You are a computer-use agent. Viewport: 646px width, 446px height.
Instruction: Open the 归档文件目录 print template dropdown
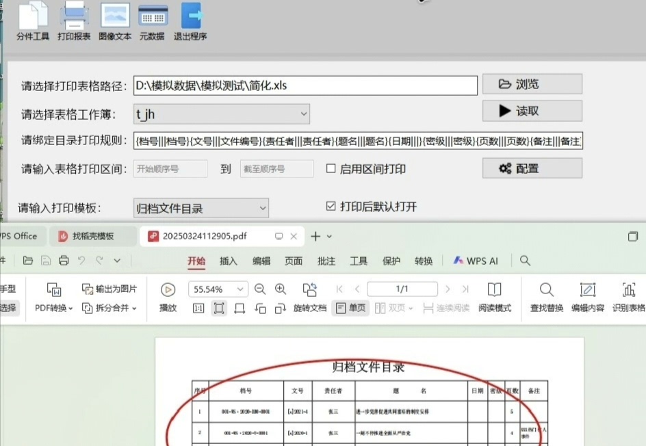click(x=263, y=208)
